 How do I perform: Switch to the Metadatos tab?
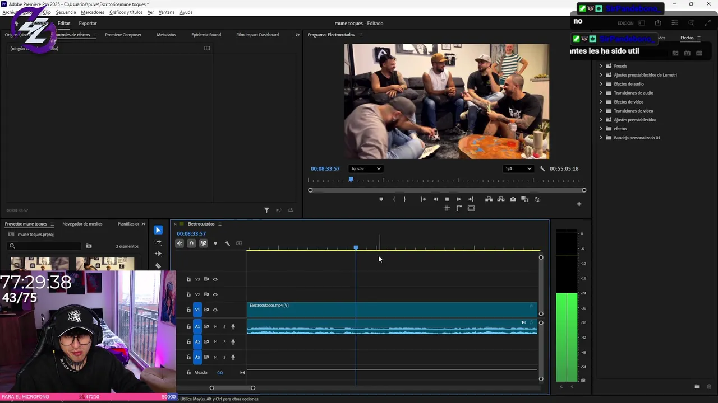coord(166,35)
